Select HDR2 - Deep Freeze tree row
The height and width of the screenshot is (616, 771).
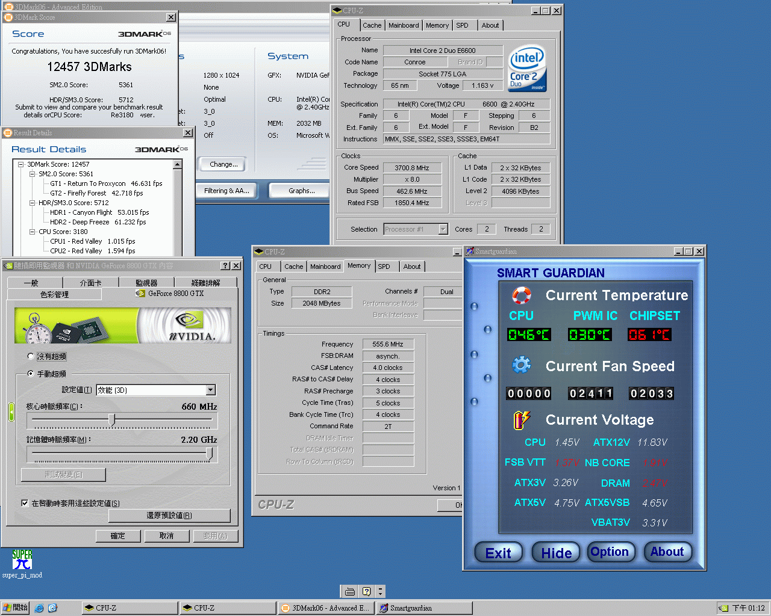98,222
